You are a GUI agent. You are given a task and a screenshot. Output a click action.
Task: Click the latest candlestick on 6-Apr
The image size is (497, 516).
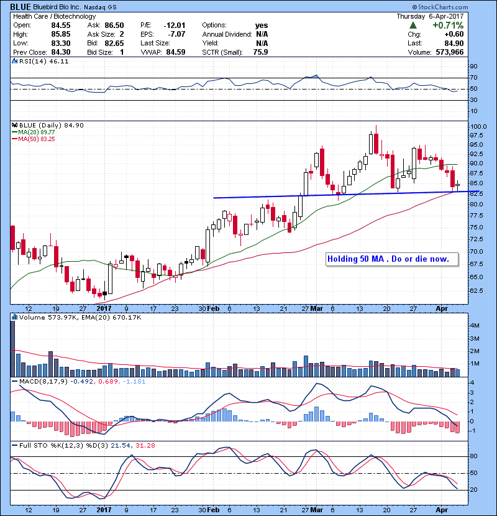[x=457, y=185]
